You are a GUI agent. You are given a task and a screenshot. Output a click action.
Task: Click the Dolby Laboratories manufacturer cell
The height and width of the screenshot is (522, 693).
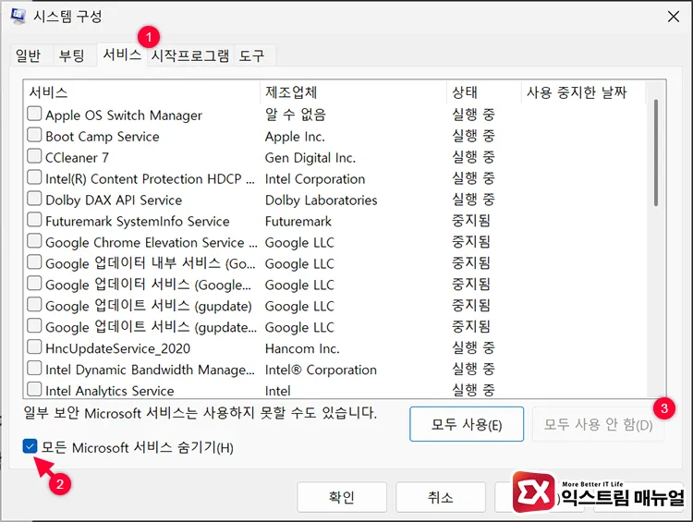322,200
